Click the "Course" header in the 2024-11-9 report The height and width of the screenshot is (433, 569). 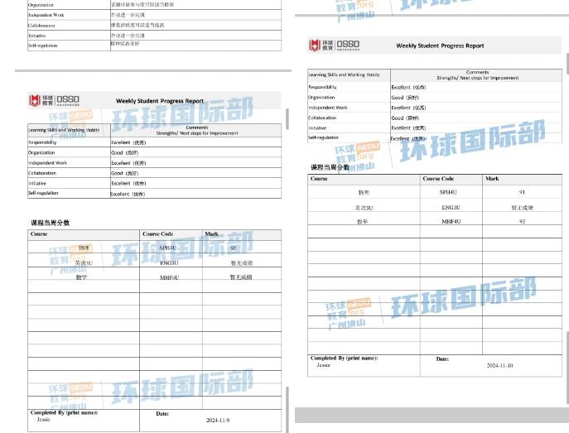[x=39, y=234]
